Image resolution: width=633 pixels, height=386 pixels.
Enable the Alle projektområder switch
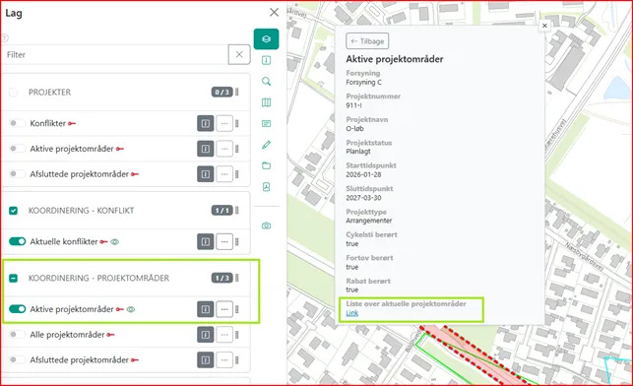tap(17, 335)
